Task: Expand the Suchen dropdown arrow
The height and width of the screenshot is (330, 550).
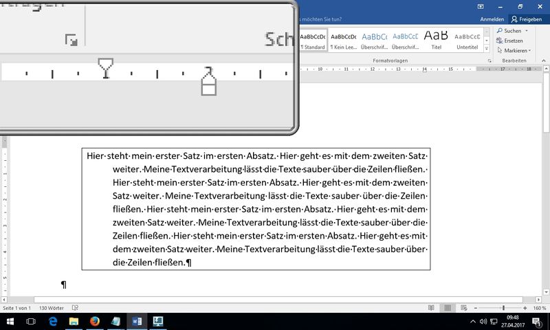Action: point(525,31)
